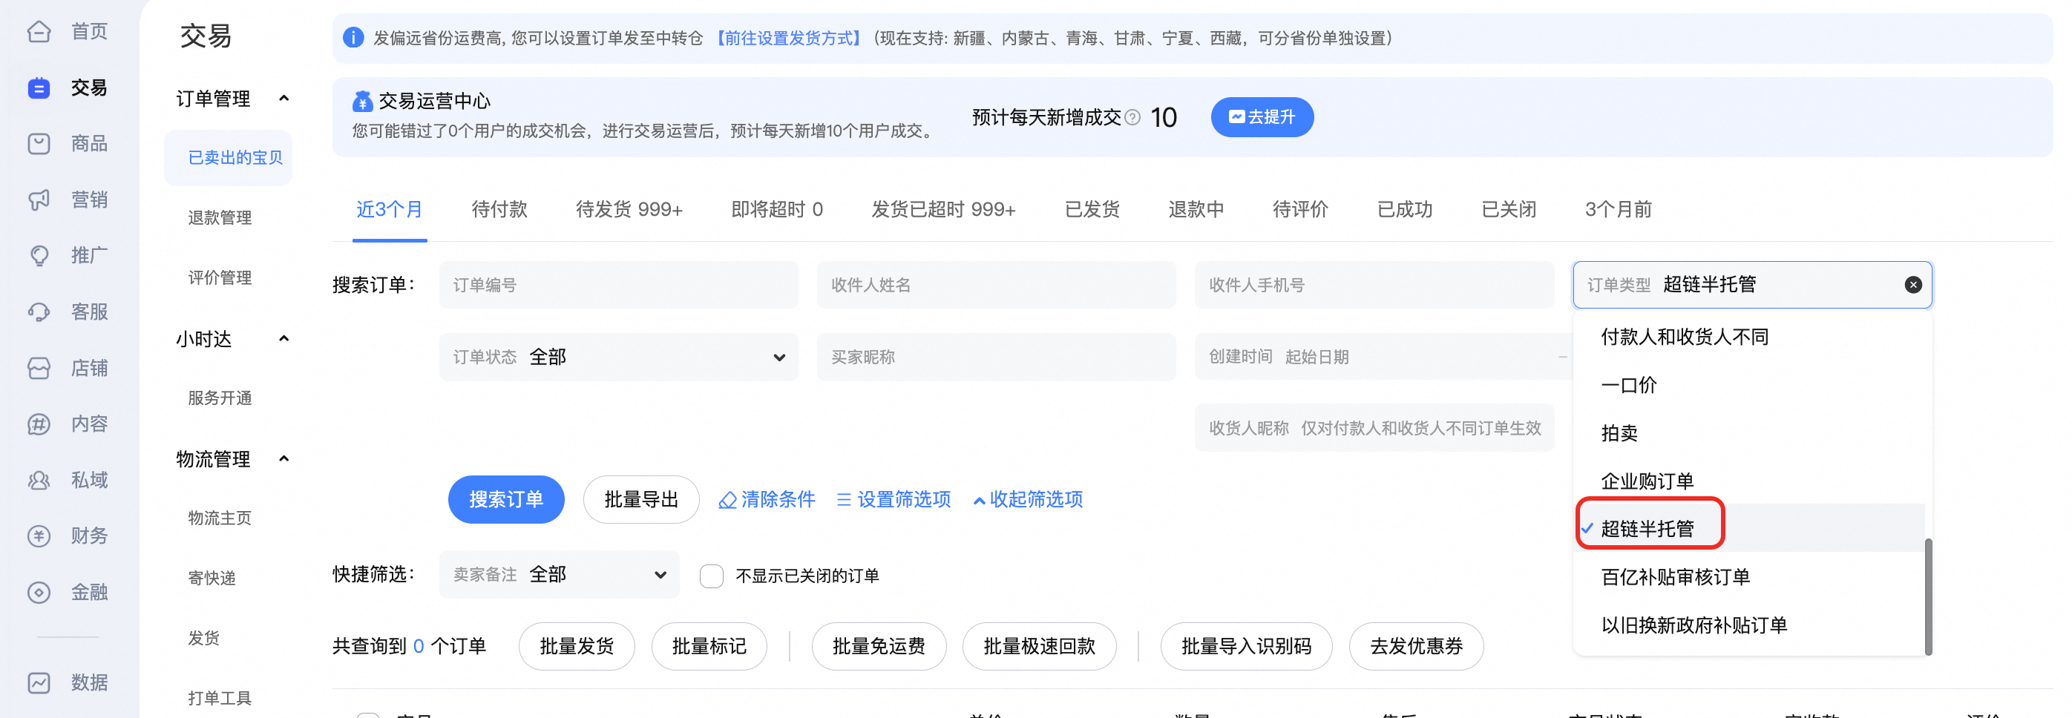Switch to 已关闭 tab
This screenshot has height=718, width=2072.
pyautogui.click(x=1509, y=209)
